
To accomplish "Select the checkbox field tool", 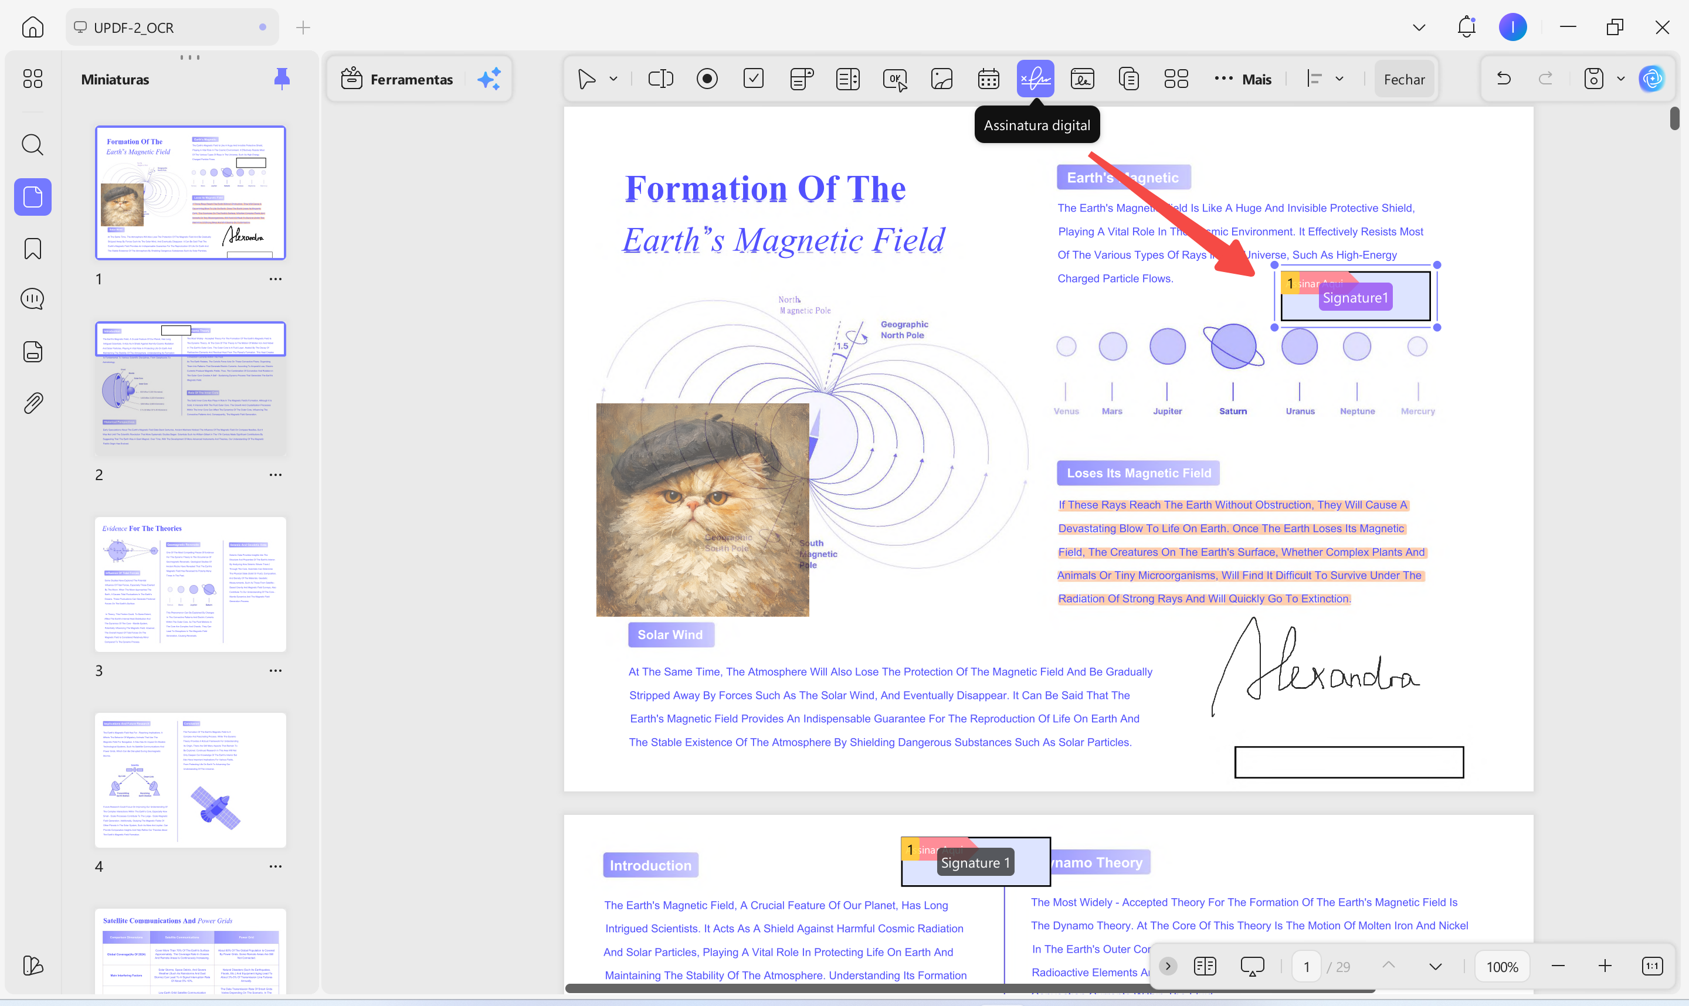I will click(754, 79).
